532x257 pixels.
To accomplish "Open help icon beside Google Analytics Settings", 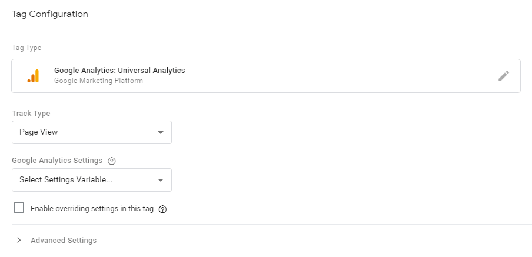I will [x=112, y=161].
